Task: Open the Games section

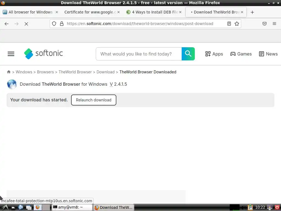Action: coord(241,54)
